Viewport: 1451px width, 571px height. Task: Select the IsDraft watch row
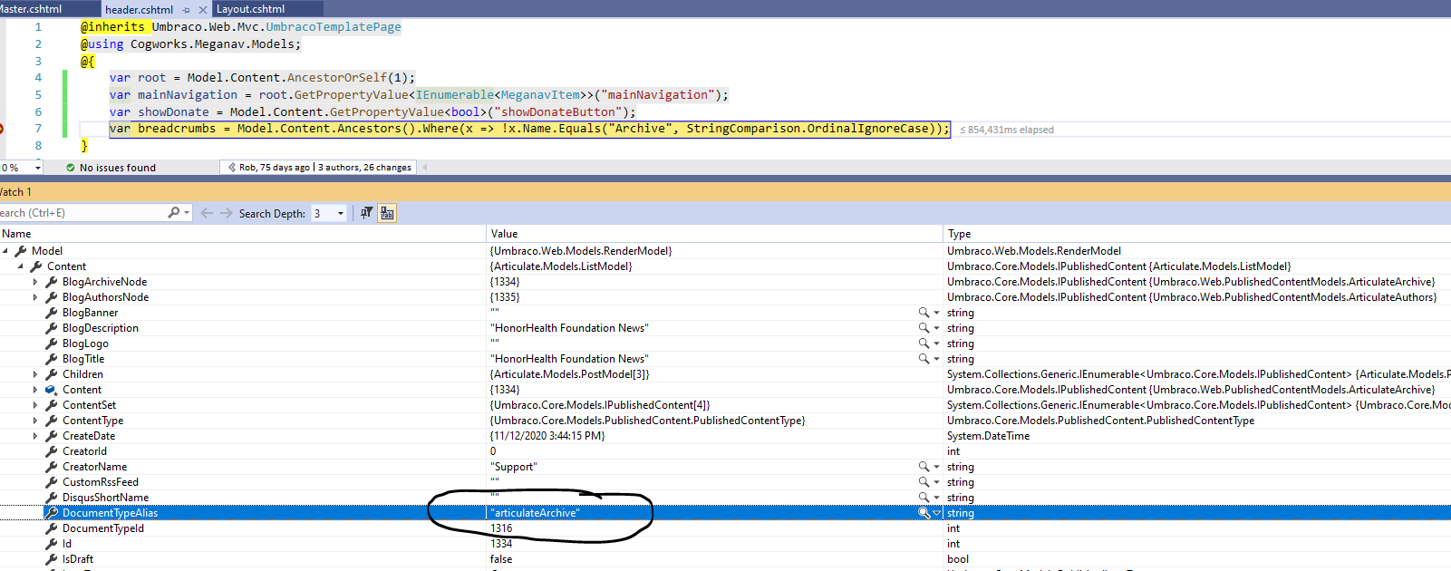pos(725,559)
